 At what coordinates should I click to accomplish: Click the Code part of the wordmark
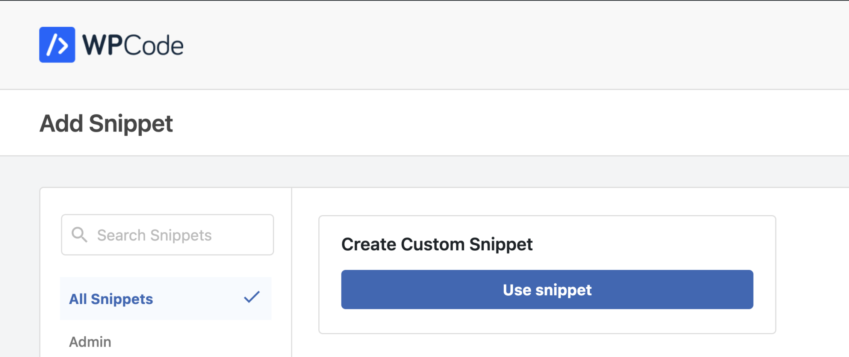[153, 45]
